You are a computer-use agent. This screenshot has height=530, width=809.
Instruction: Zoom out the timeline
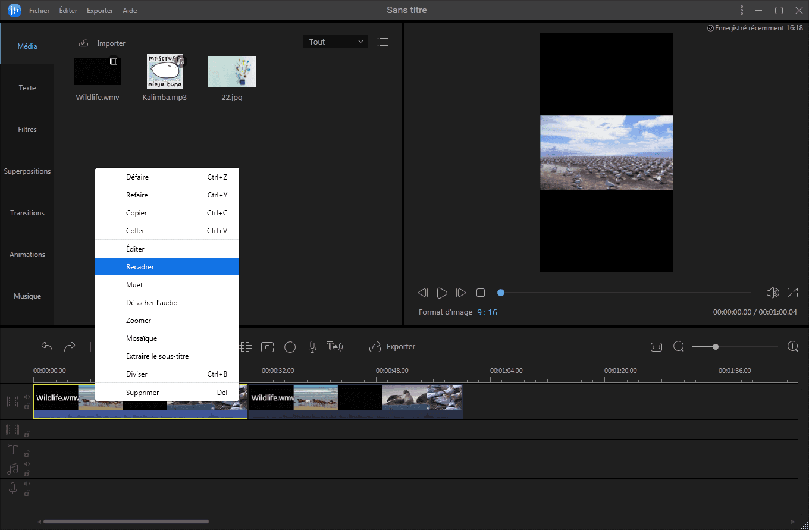click(x=679, y=347)
